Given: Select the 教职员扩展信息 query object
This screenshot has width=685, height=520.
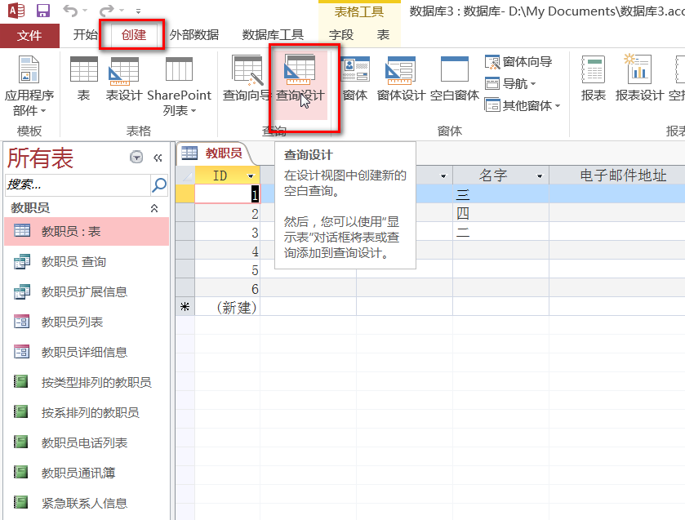Looking at the screenshot, I should click(87, 292).
